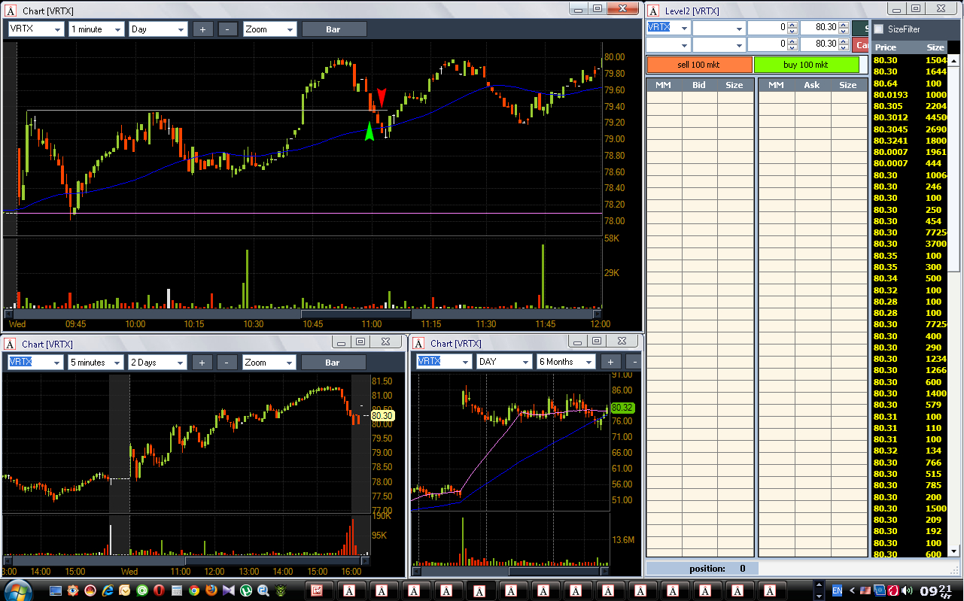
Task: Click the volume speaker tray icon
Action: (x=908, y=590)
